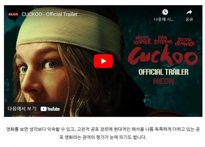Viewport: 205px width, 147px height.
Task: Click the red NEON logo below OFFICIAL TRAILER
Action: point(164,81)
